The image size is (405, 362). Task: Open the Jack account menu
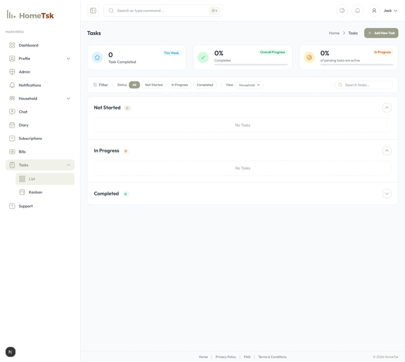(390, 10)
